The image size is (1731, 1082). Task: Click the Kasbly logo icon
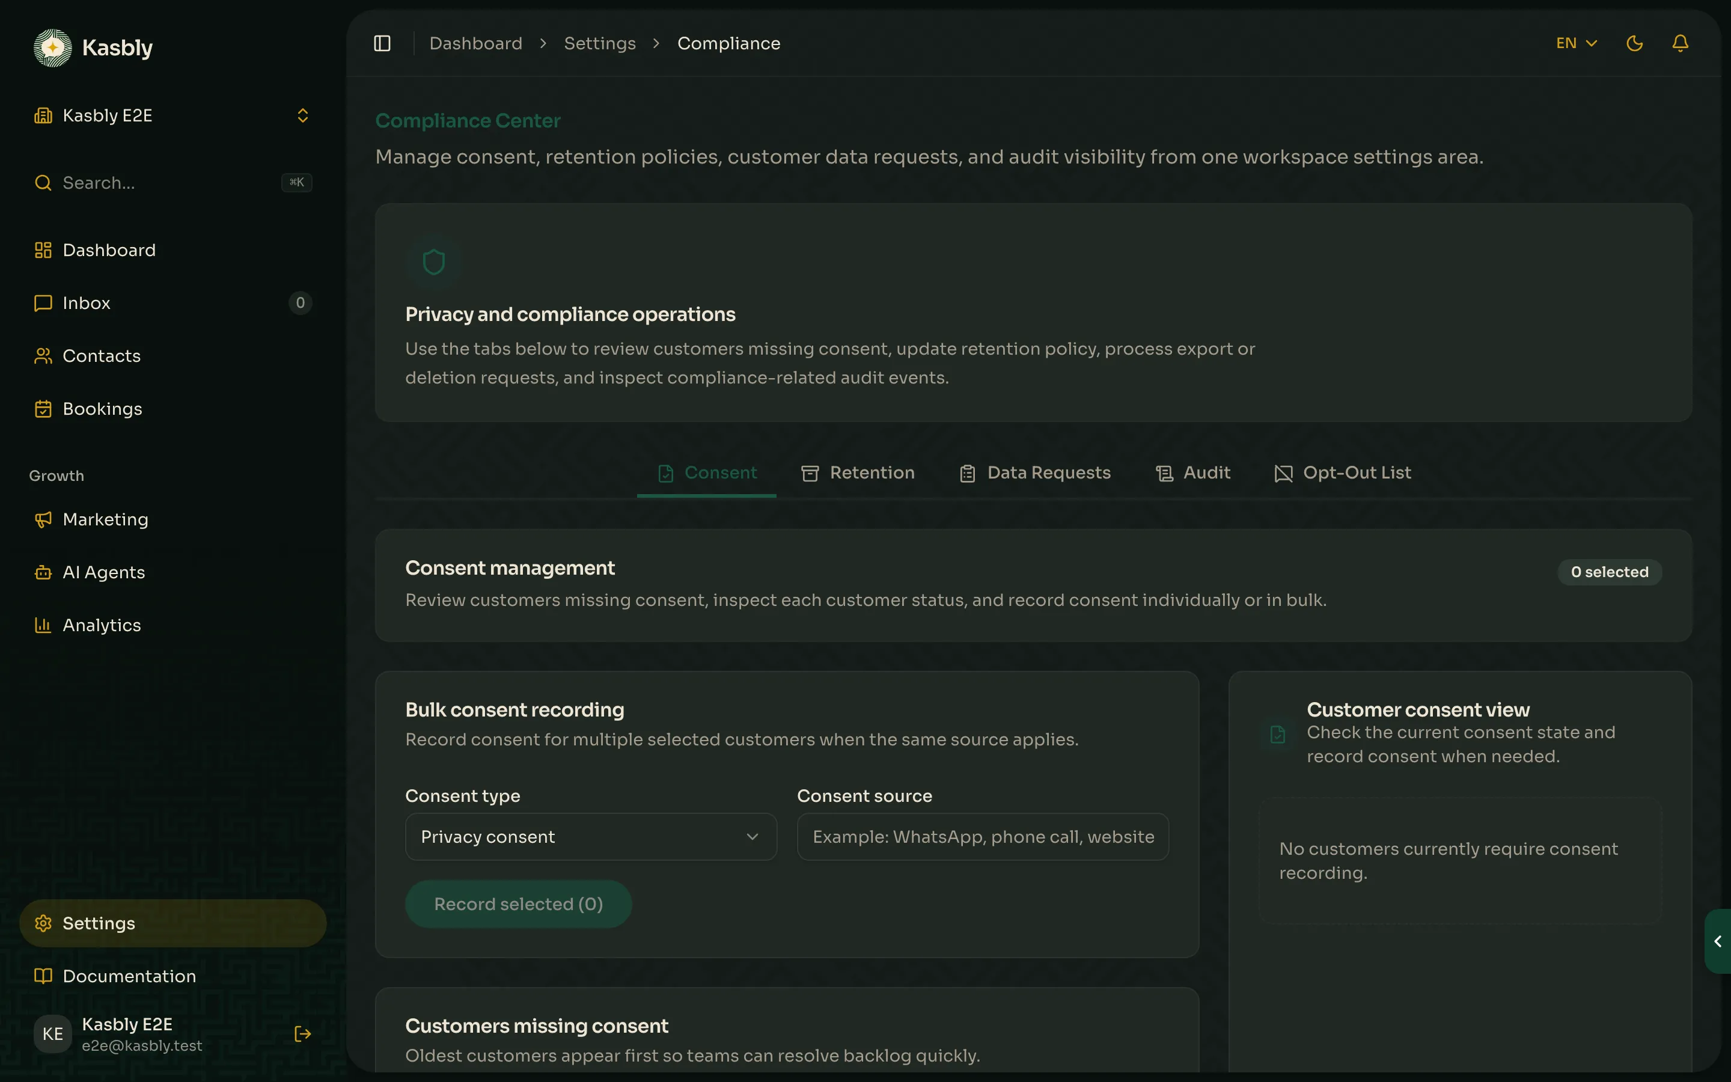tap(53, 48)
